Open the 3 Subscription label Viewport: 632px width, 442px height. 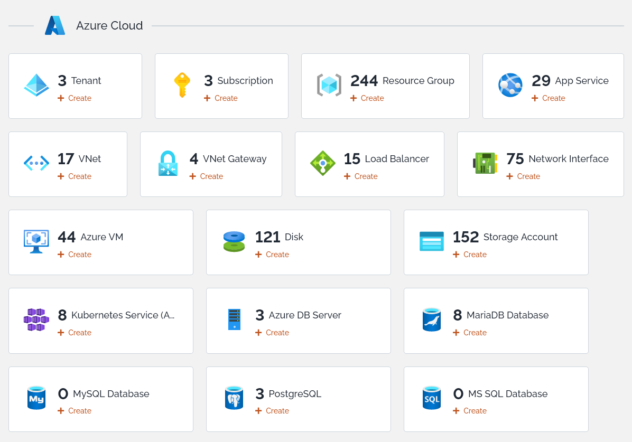239,81
